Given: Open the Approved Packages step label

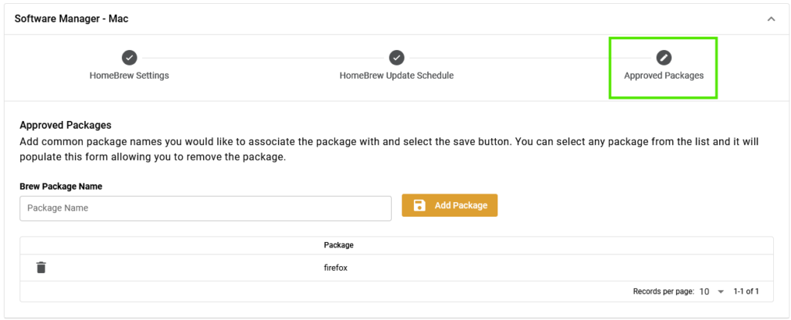Looking at the screenshot, I should point(664,76).
